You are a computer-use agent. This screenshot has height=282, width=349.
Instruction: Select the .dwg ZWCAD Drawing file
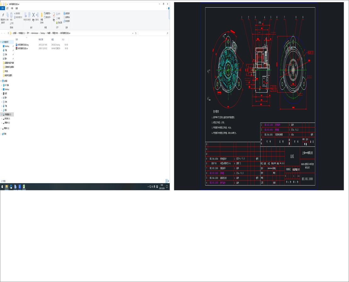pyautogui.click(x=42, y=45)
